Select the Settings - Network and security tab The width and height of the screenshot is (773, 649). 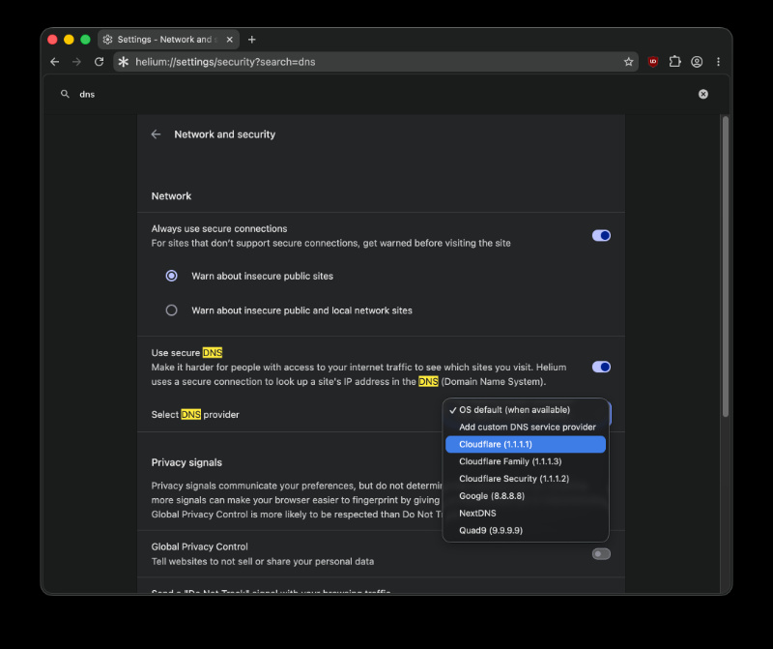[x=168, y=40]
